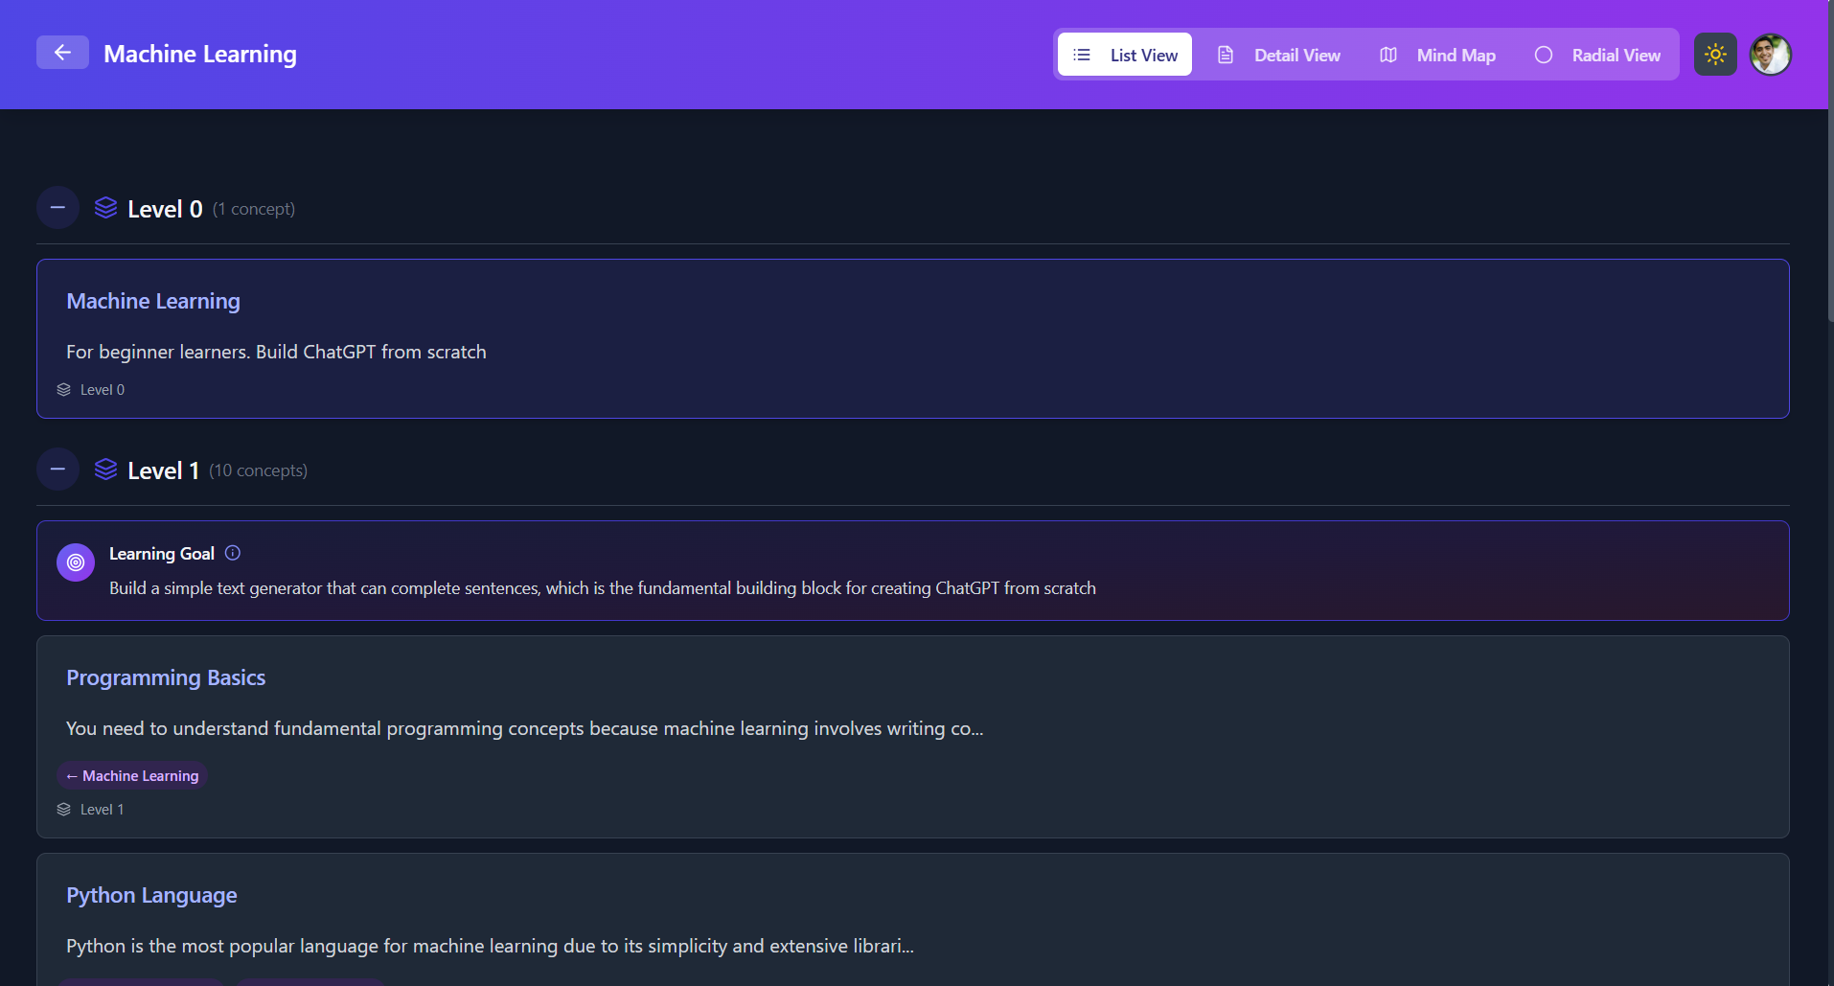Open the user profile avatar
The width and height of the screenshot is (1834, 986).
pyautogui.click(x=1770, y=55)
